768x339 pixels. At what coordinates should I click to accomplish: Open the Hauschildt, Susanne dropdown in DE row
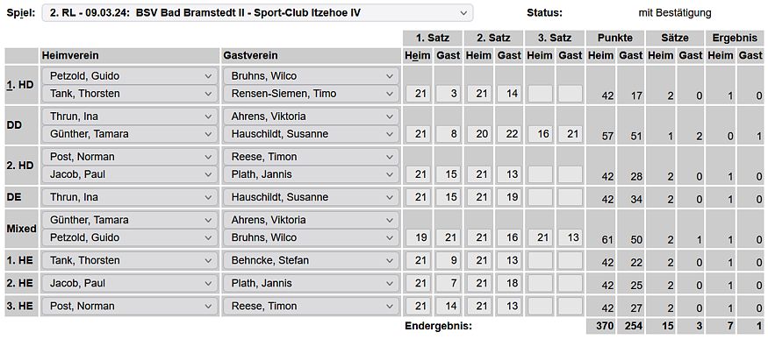311,197
